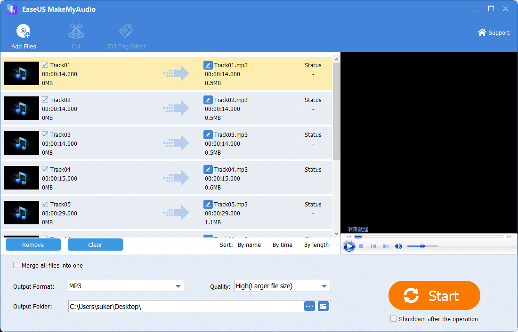Image resolution: width=518 pixels, height=332 pixels.
Task: Sort tracks By name
Action: pyautogui.click(x=249, y=245)
